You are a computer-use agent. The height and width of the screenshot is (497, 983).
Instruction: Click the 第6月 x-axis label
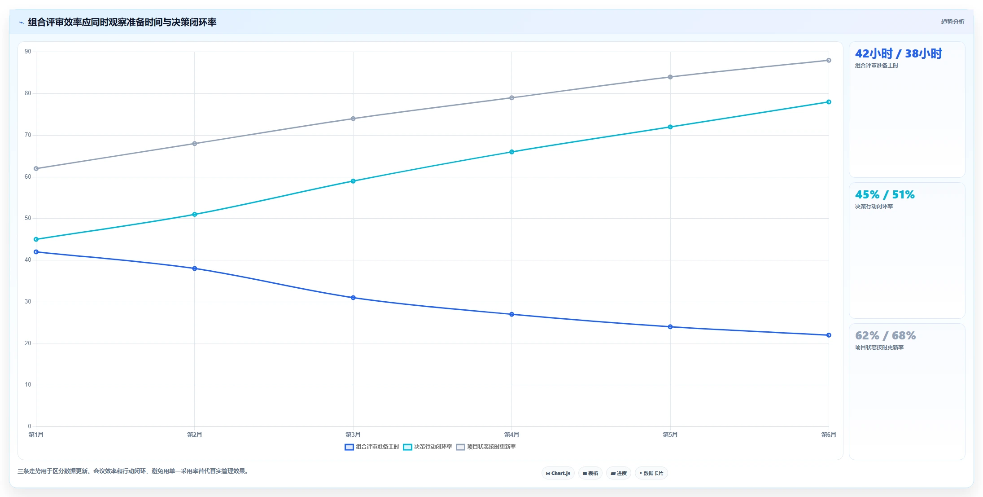point(829,435)
